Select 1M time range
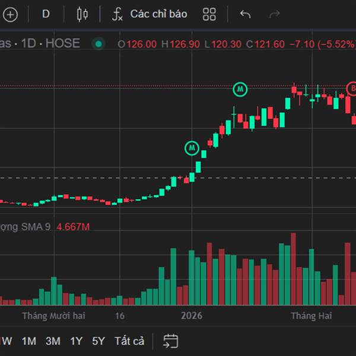 [x=29, y=341]
